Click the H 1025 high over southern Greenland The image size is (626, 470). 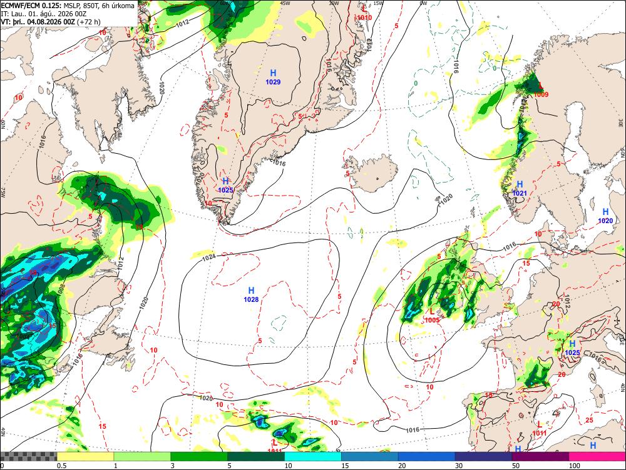(x=225, y=186)
